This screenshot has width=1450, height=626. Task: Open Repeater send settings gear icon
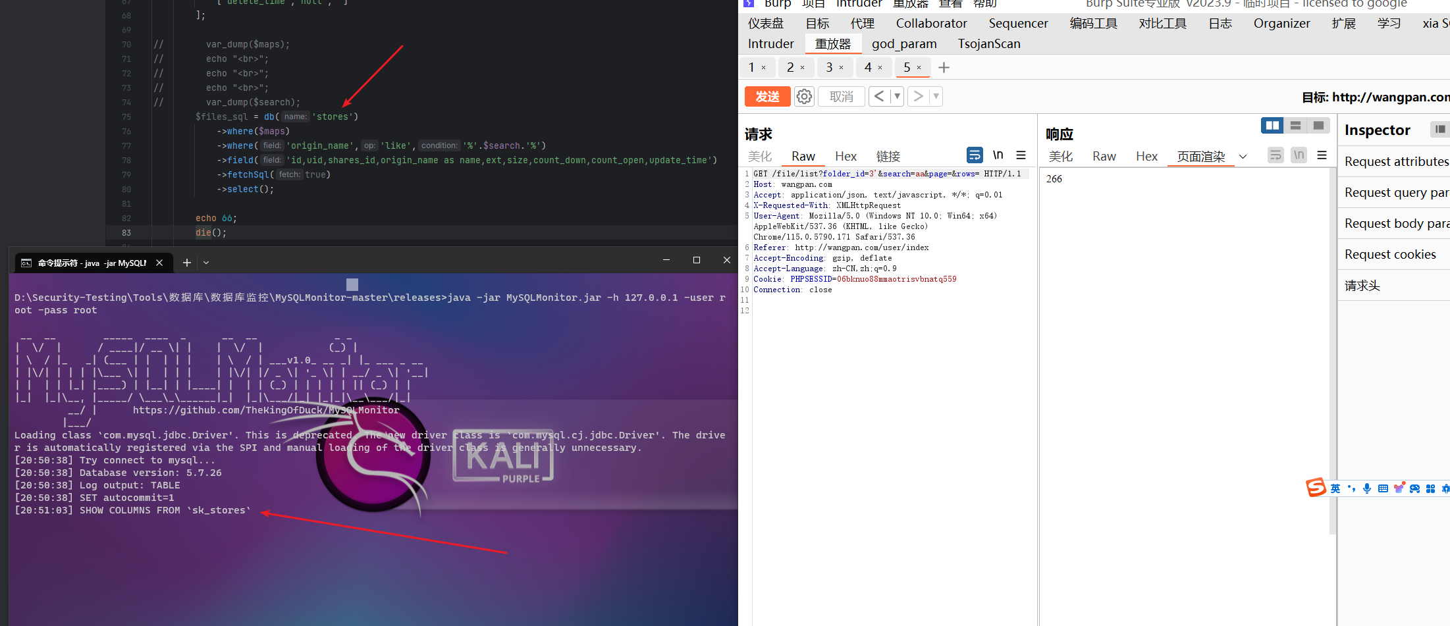point(804,97)
